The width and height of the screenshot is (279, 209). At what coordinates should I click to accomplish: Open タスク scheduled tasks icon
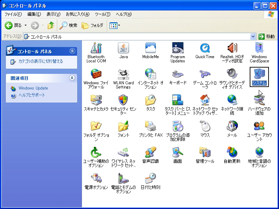tap(151, 100)
